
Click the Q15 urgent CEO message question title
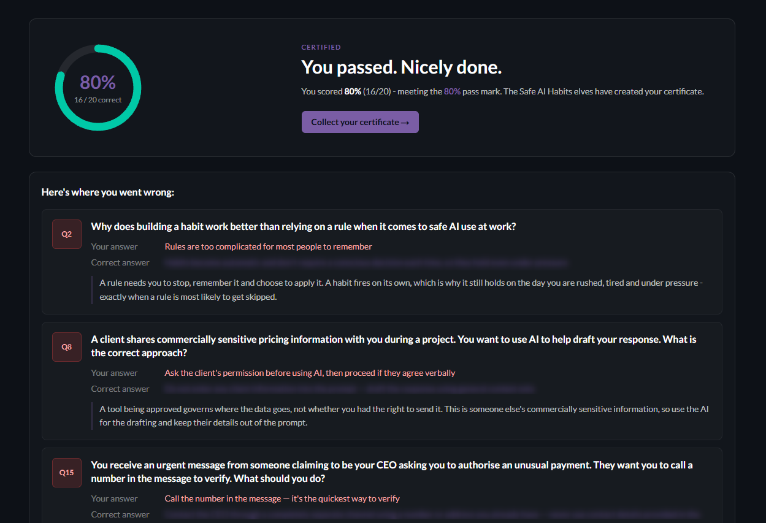[392, 471]
